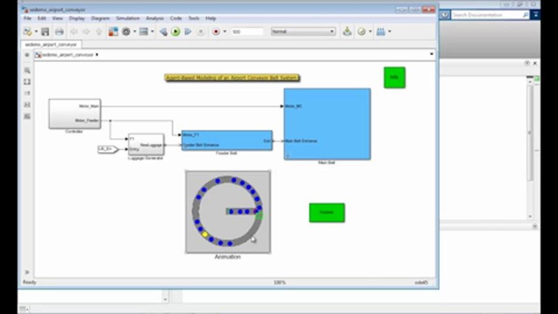Open the Library Browser icon
This screenshot has width=558, height=314.
[113, 32]
